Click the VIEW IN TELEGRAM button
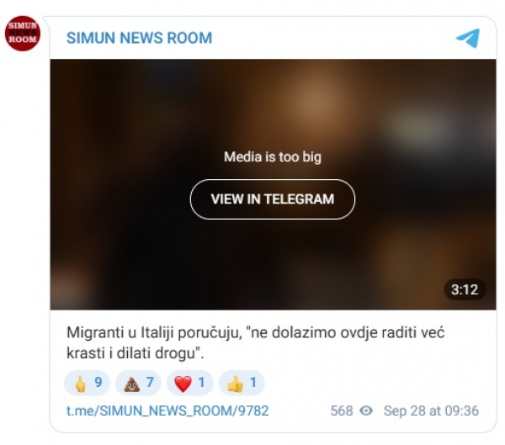Image resolution: width=505 pixels, height=445 pixels. pyautogui.click(x=273, y=199)
